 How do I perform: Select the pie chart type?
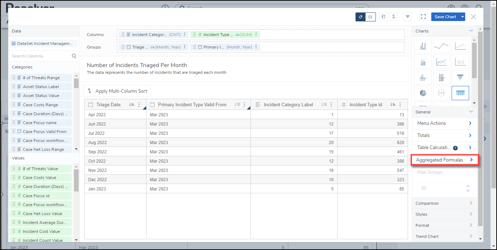(x=423, y=93)
